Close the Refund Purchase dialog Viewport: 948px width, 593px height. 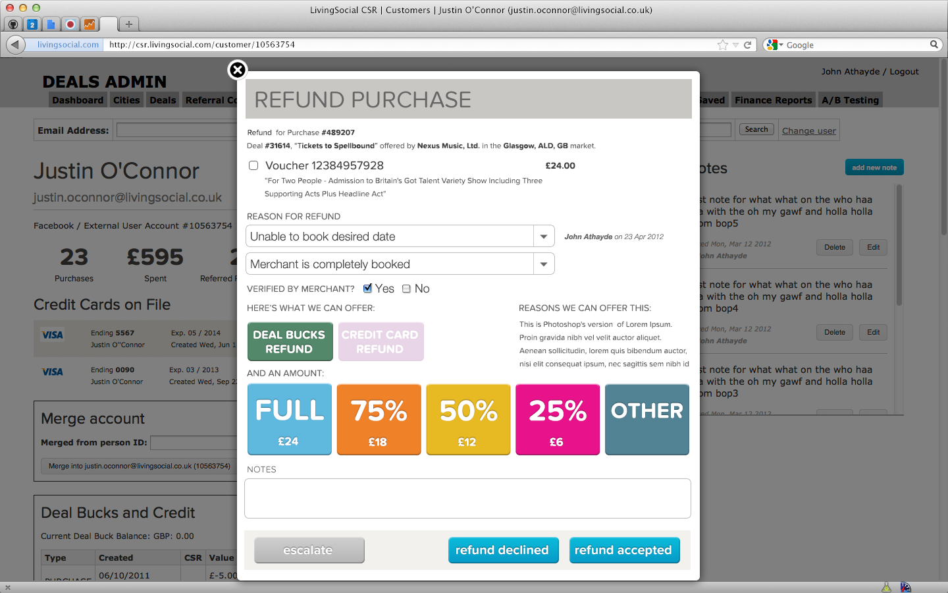click(x=237, y=69)
